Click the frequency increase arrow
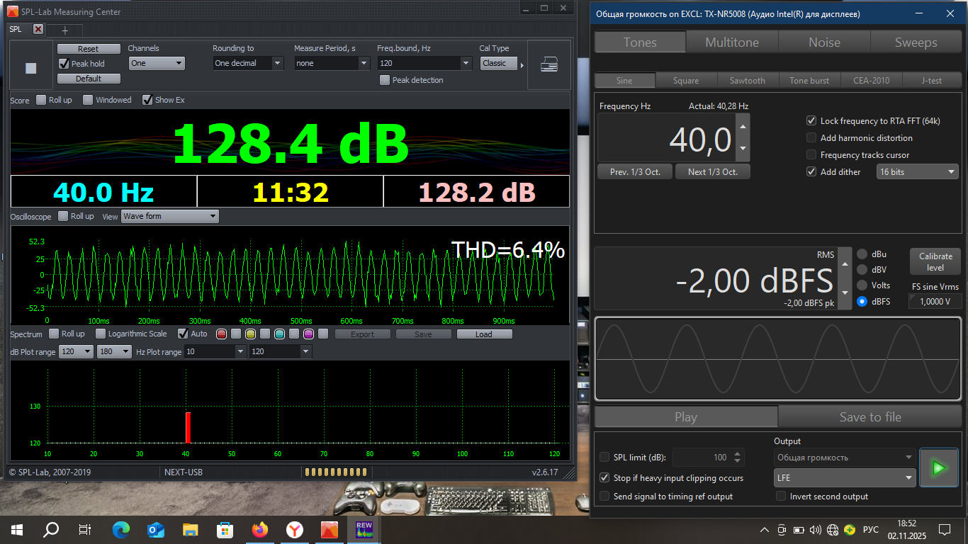Image resolution: width=968 pixels, height=544 pixels. pos(743,127)
